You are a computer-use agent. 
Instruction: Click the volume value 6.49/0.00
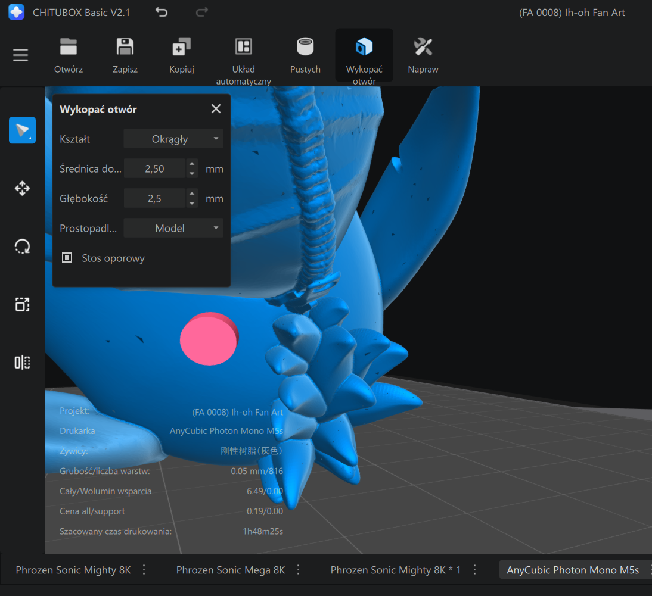coord(265,491)
